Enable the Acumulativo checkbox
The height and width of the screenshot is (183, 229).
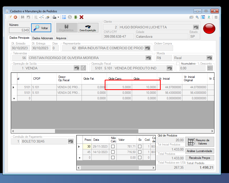point(178,63)
